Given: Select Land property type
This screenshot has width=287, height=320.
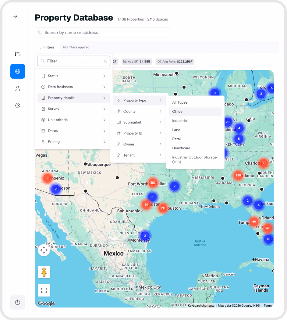Looking at the screenshot, I should pyautogui.click(x=195, y=130).
